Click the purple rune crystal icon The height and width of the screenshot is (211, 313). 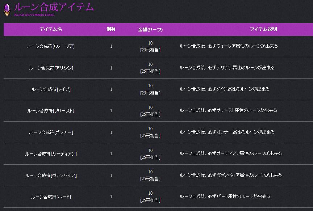pos(7,9)
